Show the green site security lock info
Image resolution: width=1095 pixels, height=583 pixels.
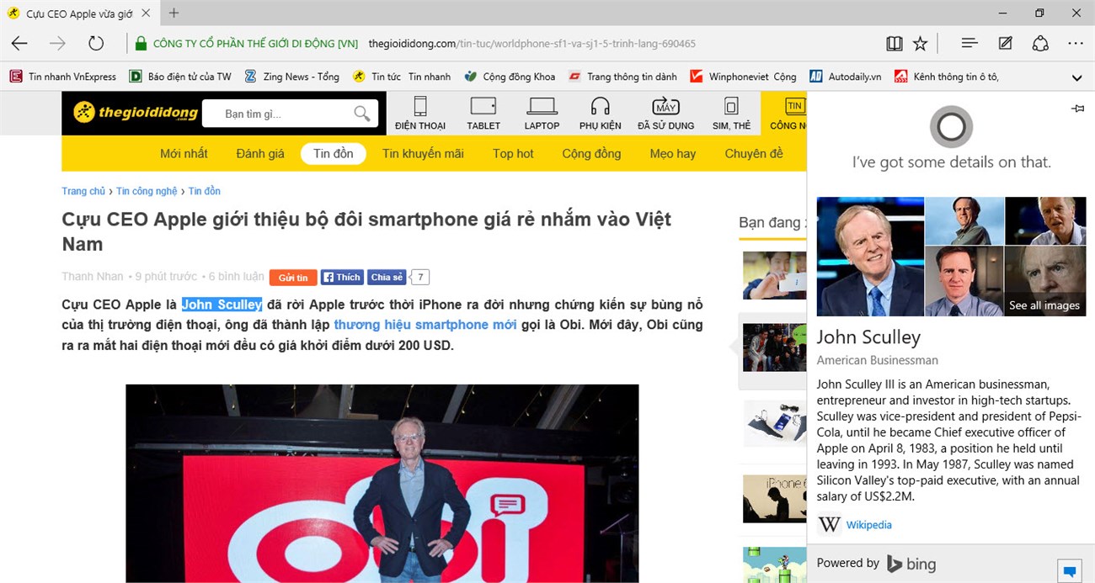(x=141, y=44)
